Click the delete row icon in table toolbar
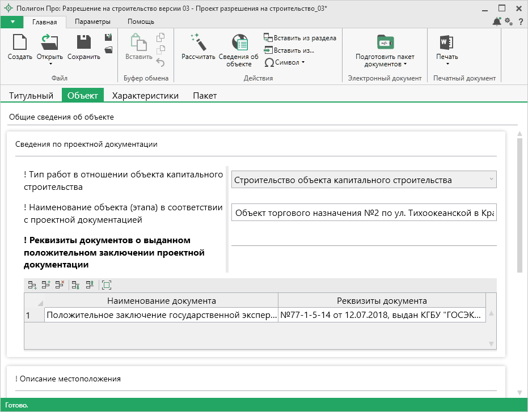 [60, 285]
